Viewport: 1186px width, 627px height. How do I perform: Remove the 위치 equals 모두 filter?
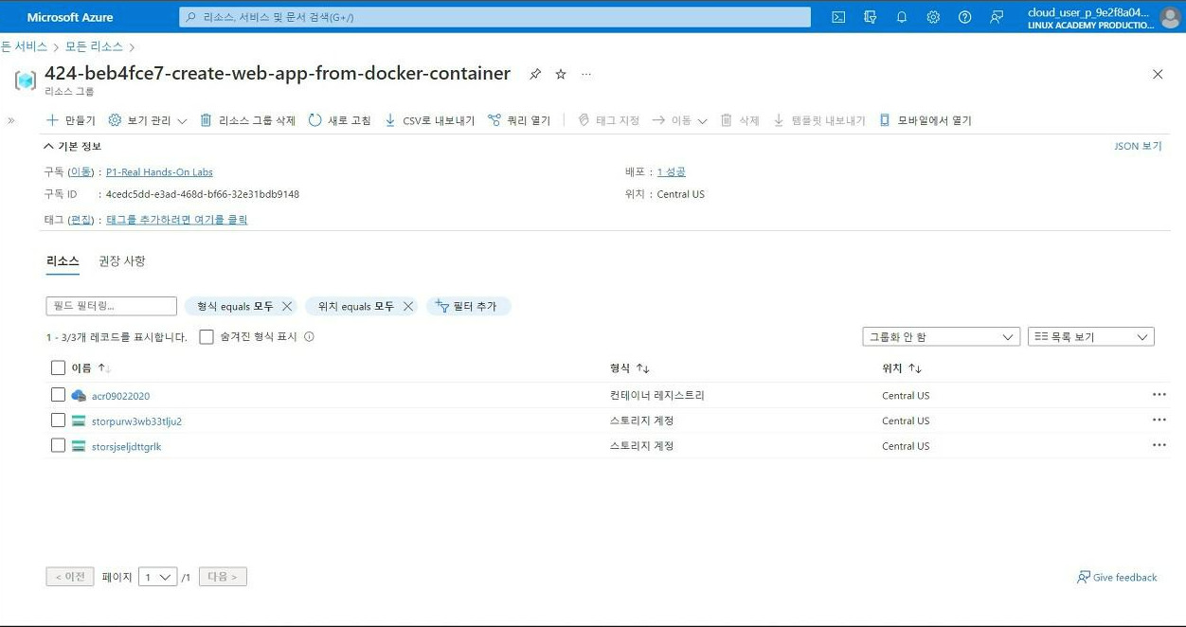408,306
